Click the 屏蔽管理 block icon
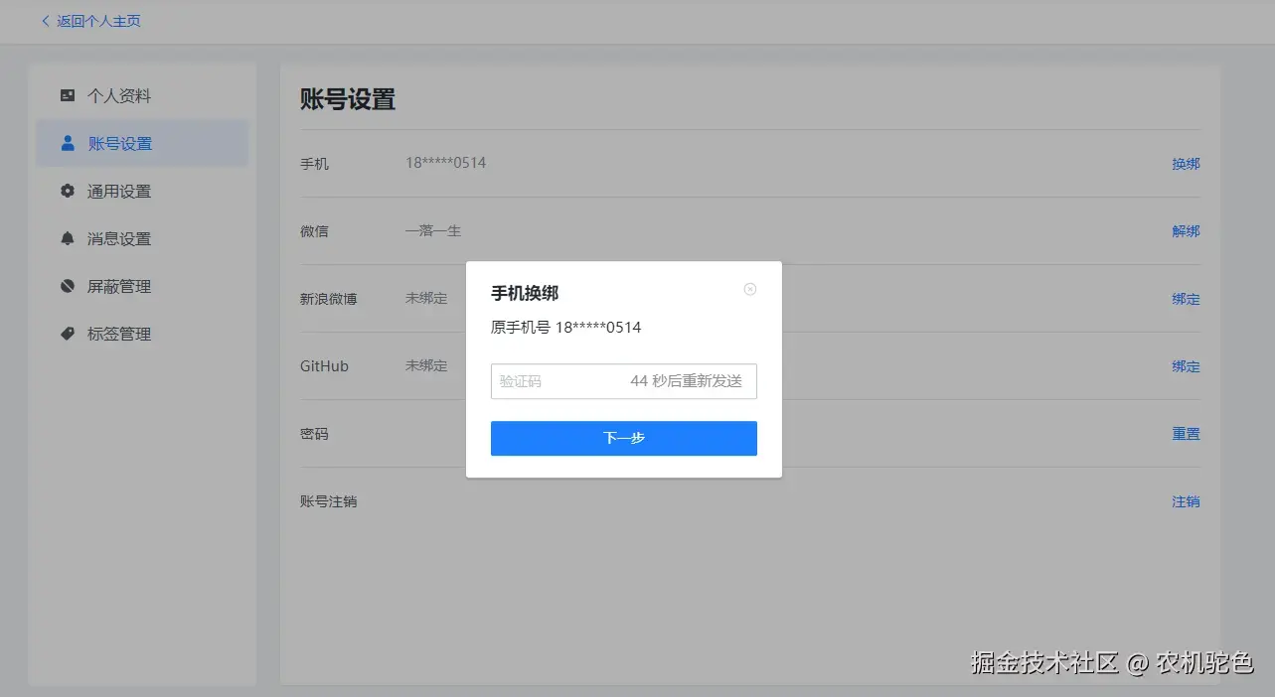The width and height of the screenshot is (1275, 697). 68,287
